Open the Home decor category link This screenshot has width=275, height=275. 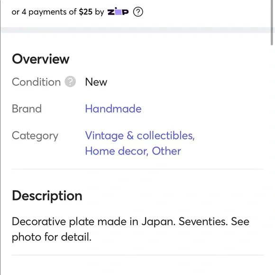click(117, 151)
